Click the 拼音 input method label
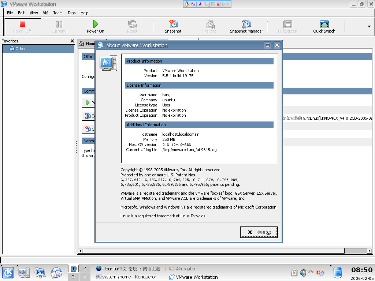This screenshot has width=375, height=281. [x=226, y=4]
